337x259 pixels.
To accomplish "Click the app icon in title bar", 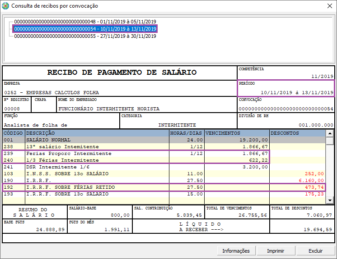I will pyautogui.click(x=5, y=6).
